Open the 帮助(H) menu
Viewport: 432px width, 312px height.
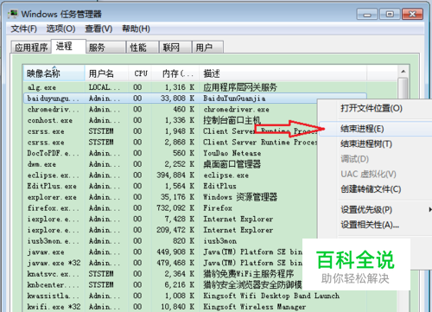click(136, 29)
